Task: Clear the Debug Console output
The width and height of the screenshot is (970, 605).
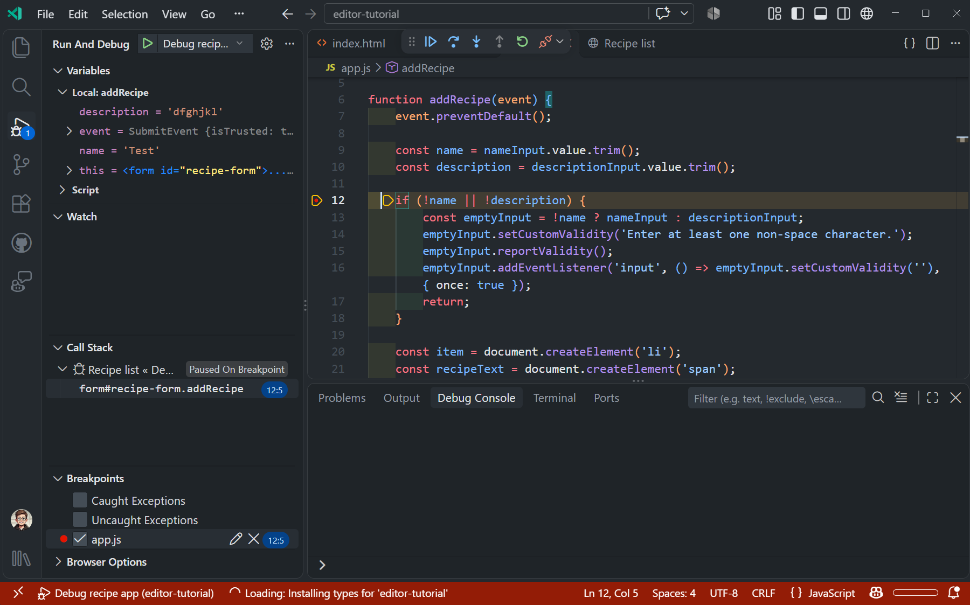Action: click(901, 398)
